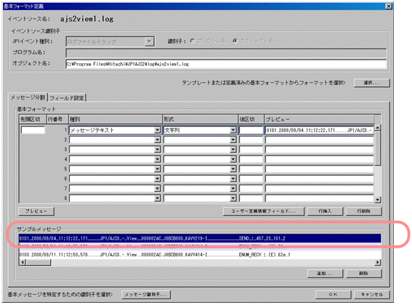The height and width of the screenshot is (305, 412).
Task: Click the オブジェクト名 path field
Action: [226, 64]
